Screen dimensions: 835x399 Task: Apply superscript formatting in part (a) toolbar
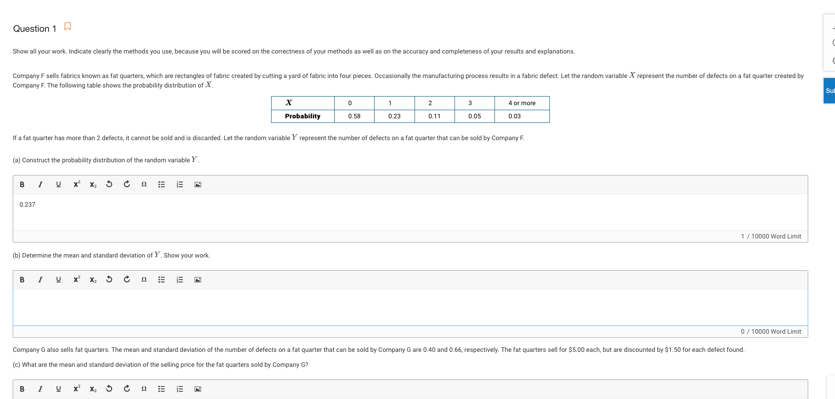pyautogui.click(x=76, y=185)
